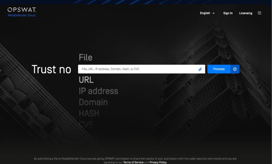This screenshot has width=272, height=164.
Task: Click the 'File' rotating text
Action: pyautogui.click(x=85, y=57)
